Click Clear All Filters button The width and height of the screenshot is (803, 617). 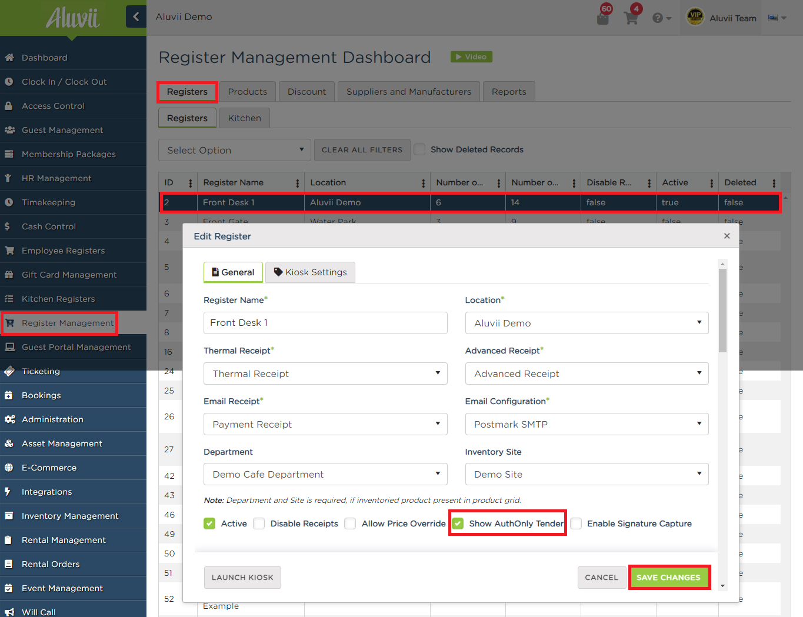click(x=362, y=150)
